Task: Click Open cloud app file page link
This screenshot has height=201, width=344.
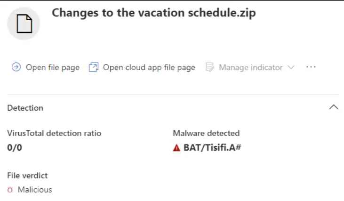Action: (x=149, y=68)
